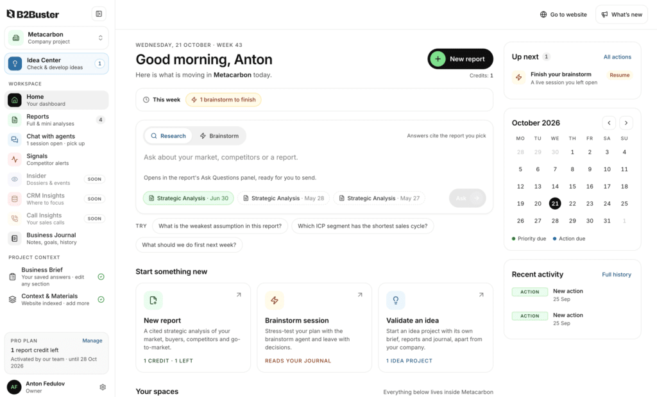
Task: Select the Strategic Analysis Jun 30 report
Action: (x=188, y=198)
